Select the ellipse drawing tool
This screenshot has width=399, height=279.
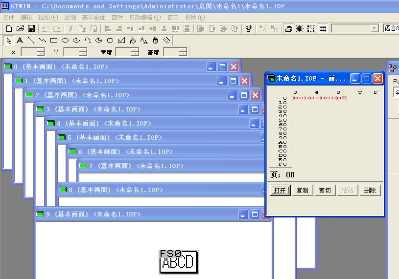pyautogui.click(x=65, y=41)
